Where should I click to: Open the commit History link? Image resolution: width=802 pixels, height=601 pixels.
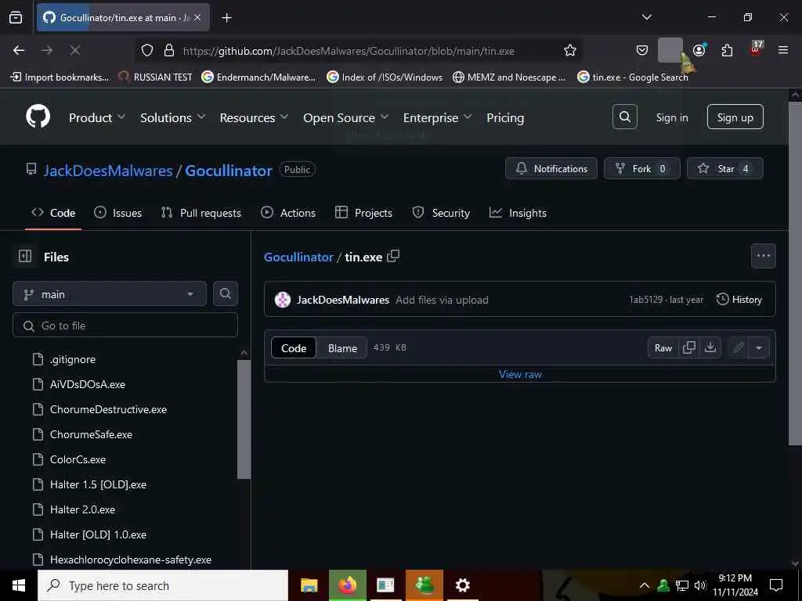coord(739,300)
